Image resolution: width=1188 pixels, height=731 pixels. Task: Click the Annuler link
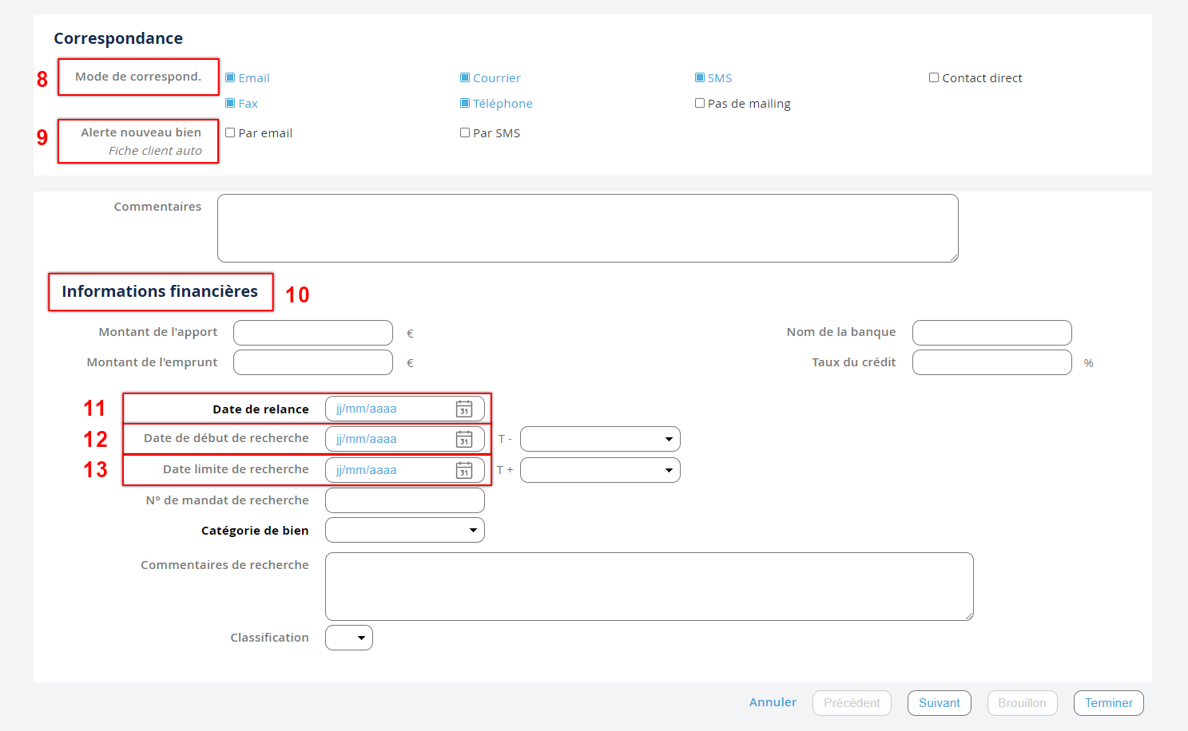click(773, 702)
